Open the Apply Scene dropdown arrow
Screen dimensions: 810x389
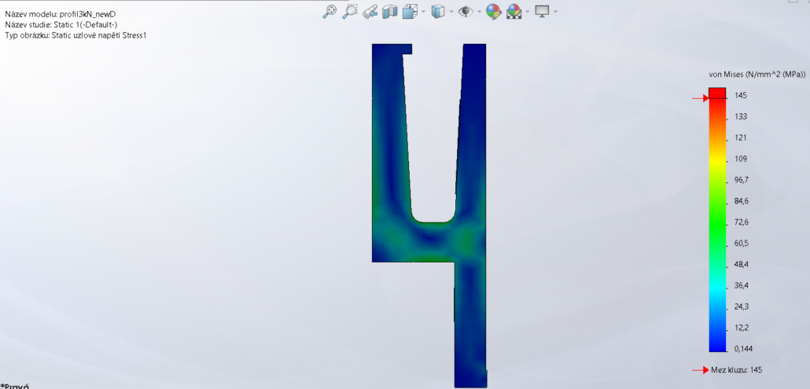click(528, 12)
